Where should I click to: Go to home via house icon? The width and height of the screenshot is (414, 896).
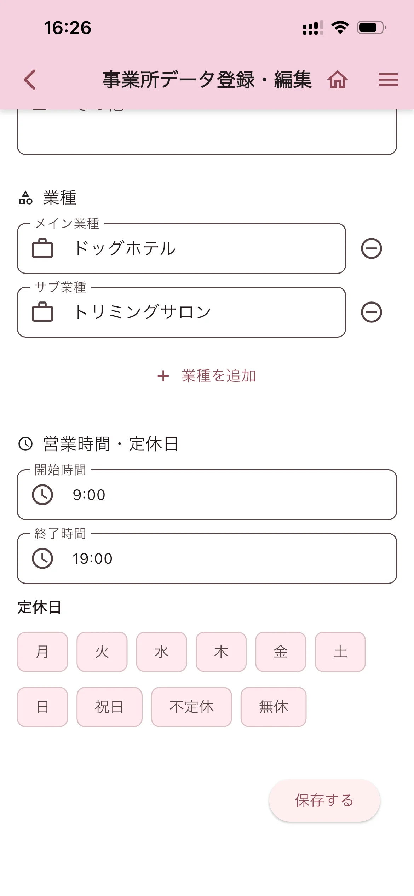tap(338, 80)
